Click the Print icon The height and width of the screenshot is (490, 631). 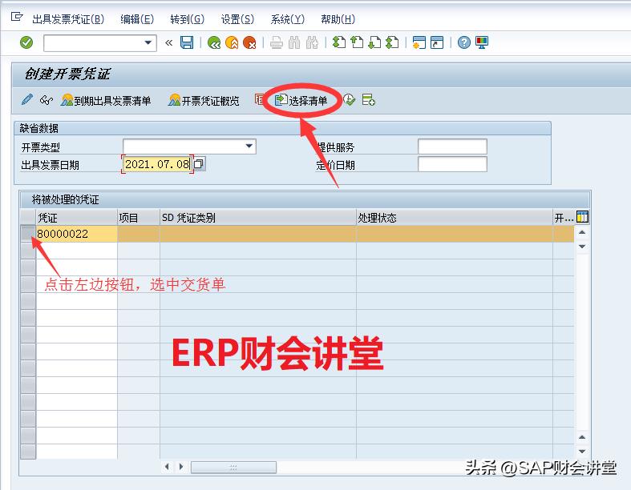tap(277, 42)
